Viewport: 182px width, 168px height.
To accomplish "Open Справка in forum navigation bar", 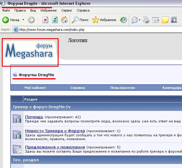I will click(x=78, y=88).
